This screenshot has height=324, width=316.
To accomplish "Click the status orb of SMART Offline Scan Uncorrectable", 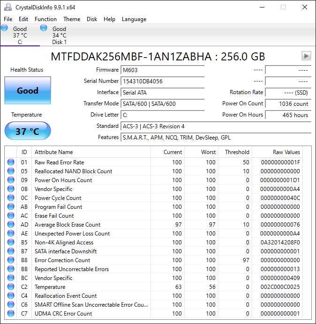I will click(x=11, y=304).
